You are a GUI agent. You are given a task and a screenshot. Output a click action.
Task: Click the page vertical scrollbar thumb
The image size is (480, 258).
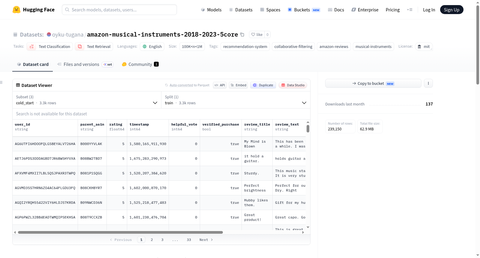[478, 45]
